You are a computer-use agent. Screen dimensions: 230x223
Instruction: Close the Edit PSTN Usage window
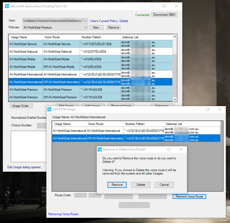(220, 109)
